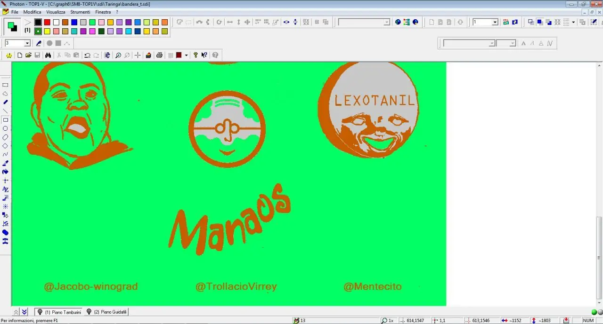Click the vertical scrollbar of the canvas
The image size is (603, 324).
(599, 184)
